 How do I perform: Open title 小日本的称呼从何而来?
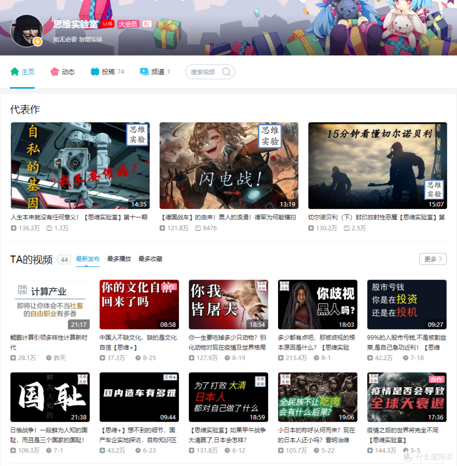317,435
